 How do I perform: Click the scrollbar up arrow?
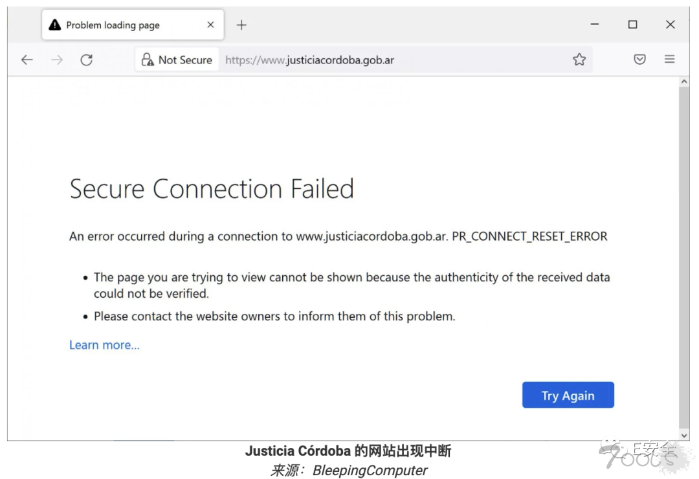pyautogui.click(x=684, y=82)
